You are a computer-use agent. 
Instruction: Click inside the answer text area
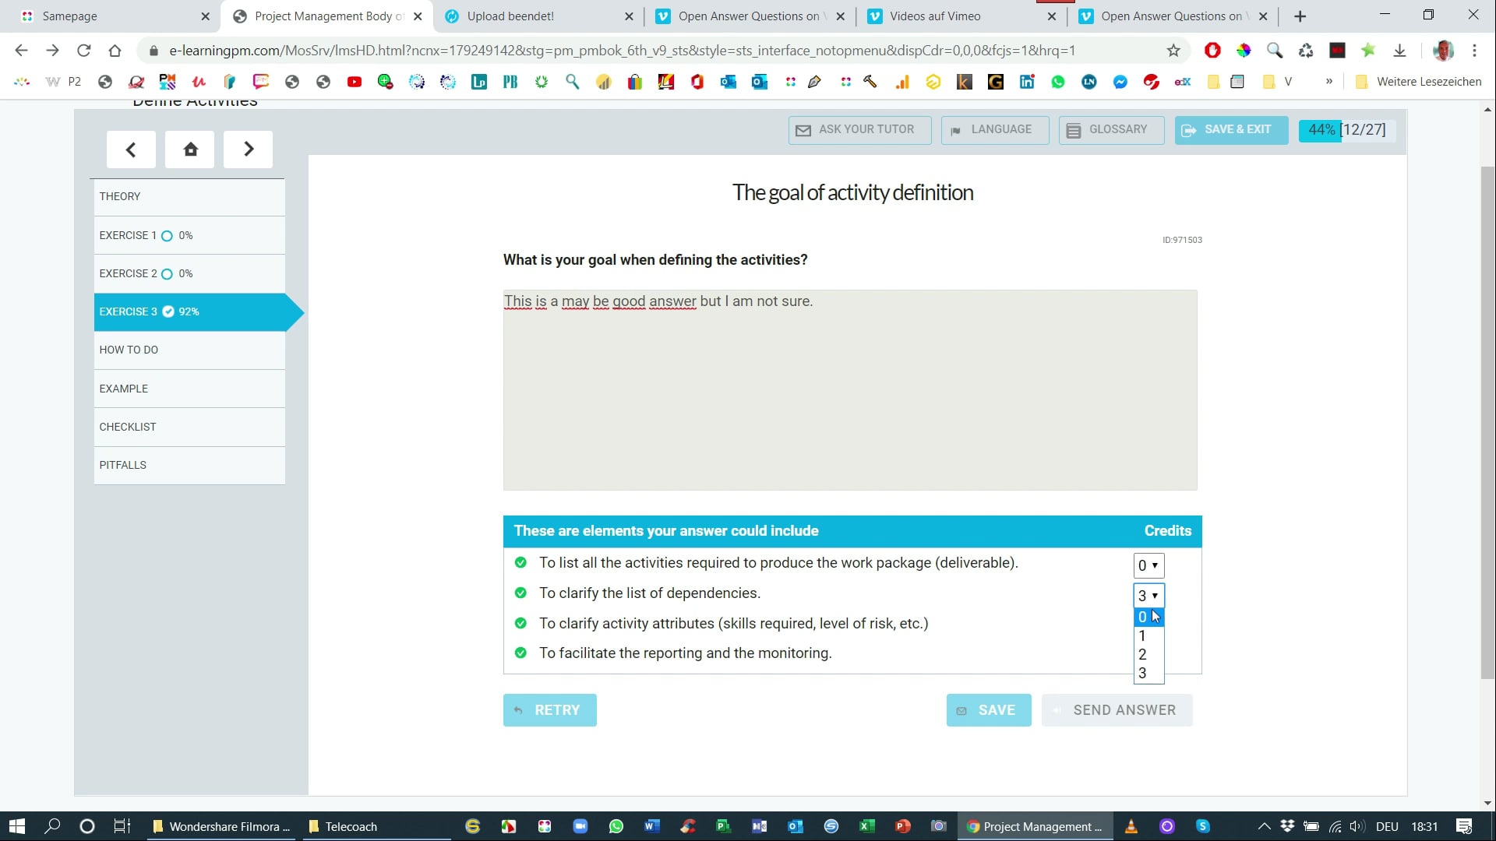pyautogui.click(x=849, y=390)
